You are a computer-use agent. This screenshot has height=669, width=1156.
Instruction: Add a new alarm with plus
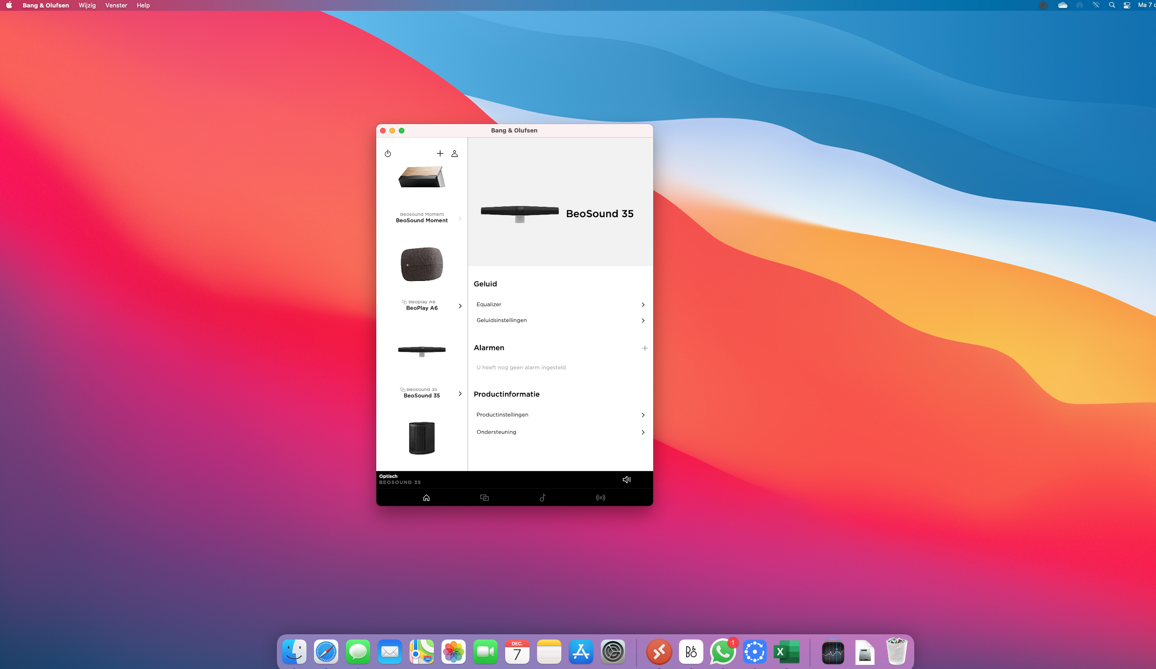644,348
